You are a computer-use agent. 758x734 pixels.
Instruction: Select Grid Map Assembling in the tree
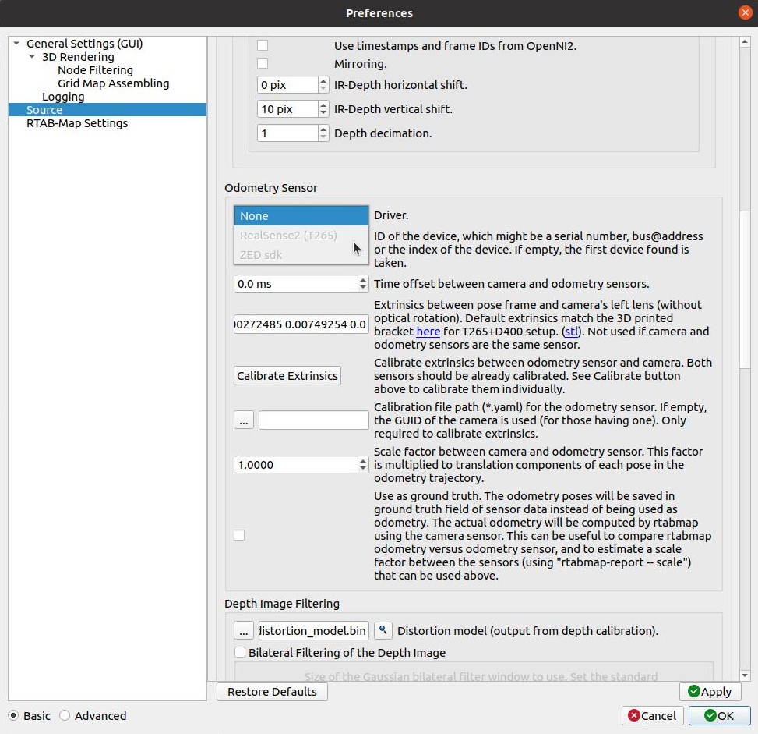[113, 83]
